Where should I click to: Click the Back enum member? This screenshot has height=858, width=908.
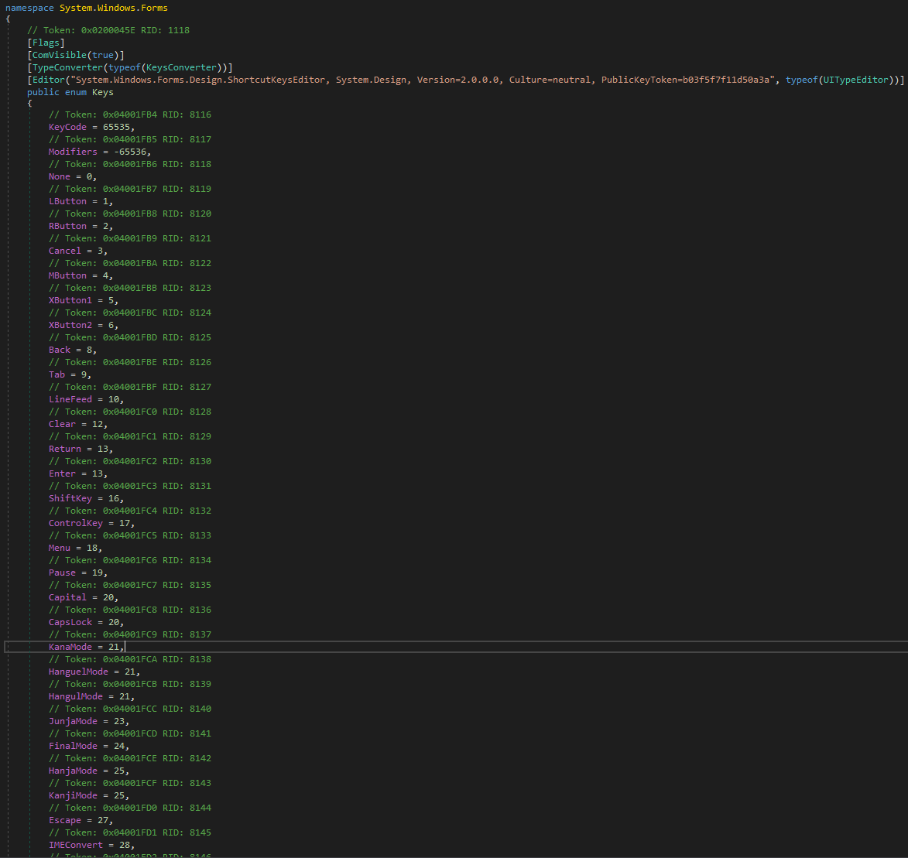tap(59, 350)
